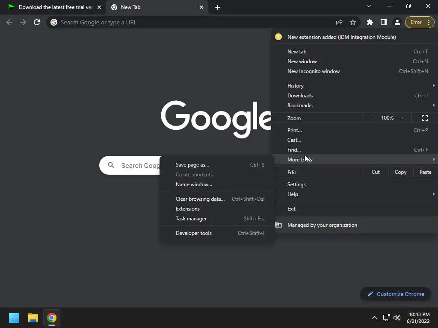Viewport: 438px width, 328px height.
Task: Click the Error three-dot menu button
Action: tap(420, 22)
